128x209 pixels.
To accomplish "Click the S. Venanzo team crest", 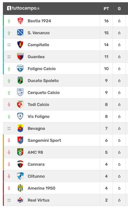I will pos(20,33).
